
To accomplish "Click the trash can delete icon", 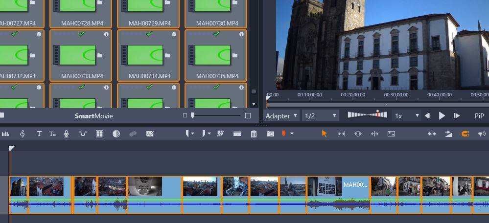I will [254, 134].
